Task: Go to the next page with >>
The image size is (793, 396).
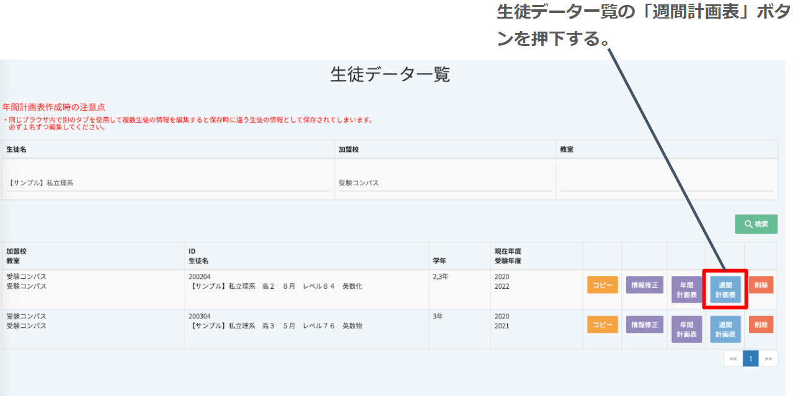Action: coord(768,359)
